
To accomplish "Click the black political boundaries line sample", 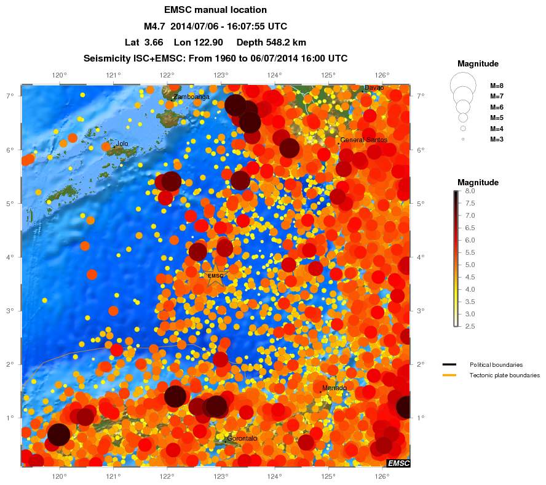I will pyautogui.click(x=449, y=365).
